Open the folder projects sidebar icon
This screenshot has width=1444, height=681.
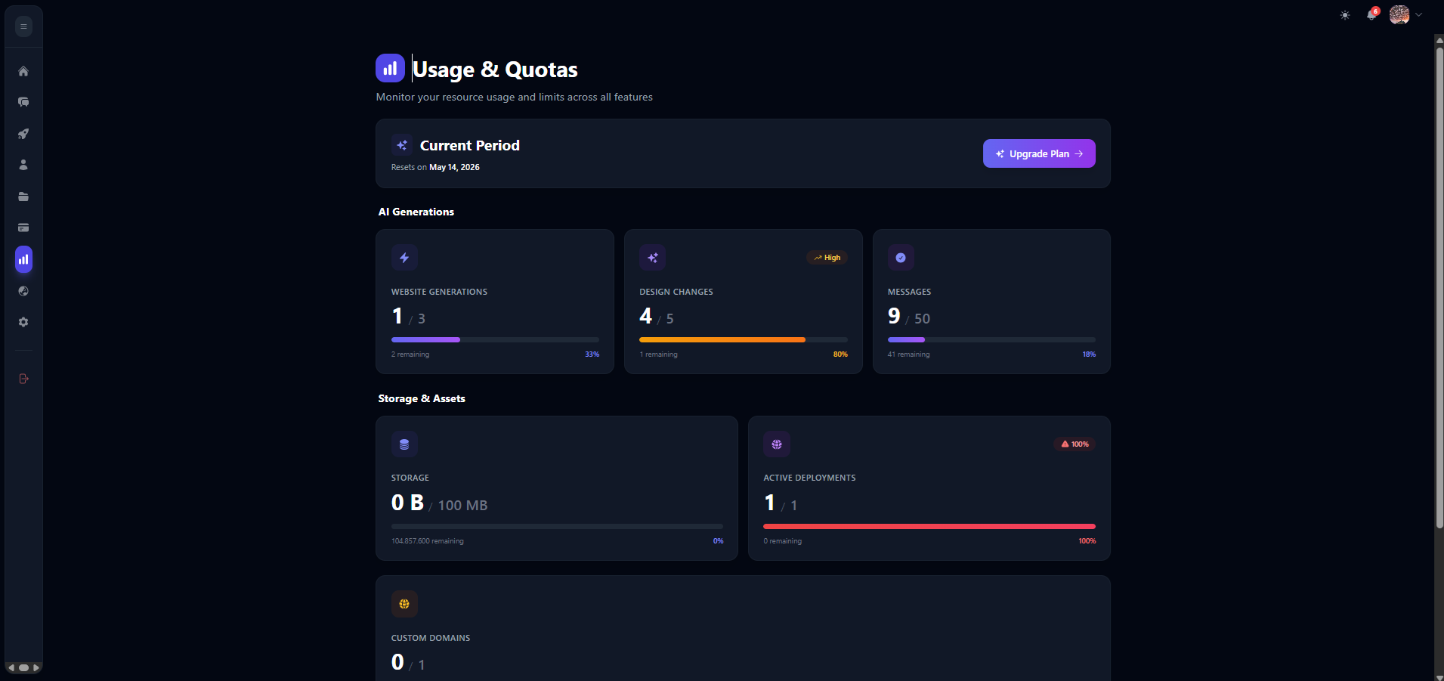(x=23, y=197)
